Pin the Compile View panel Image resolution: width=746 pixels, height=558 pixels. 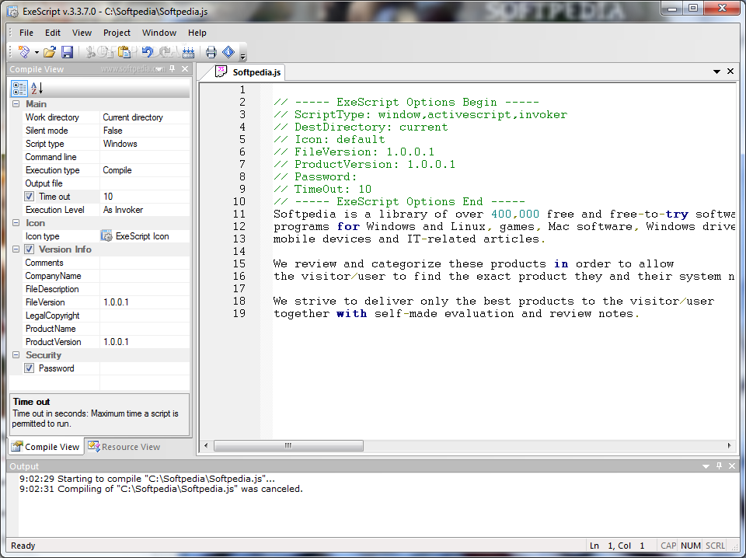coord(173,69)
